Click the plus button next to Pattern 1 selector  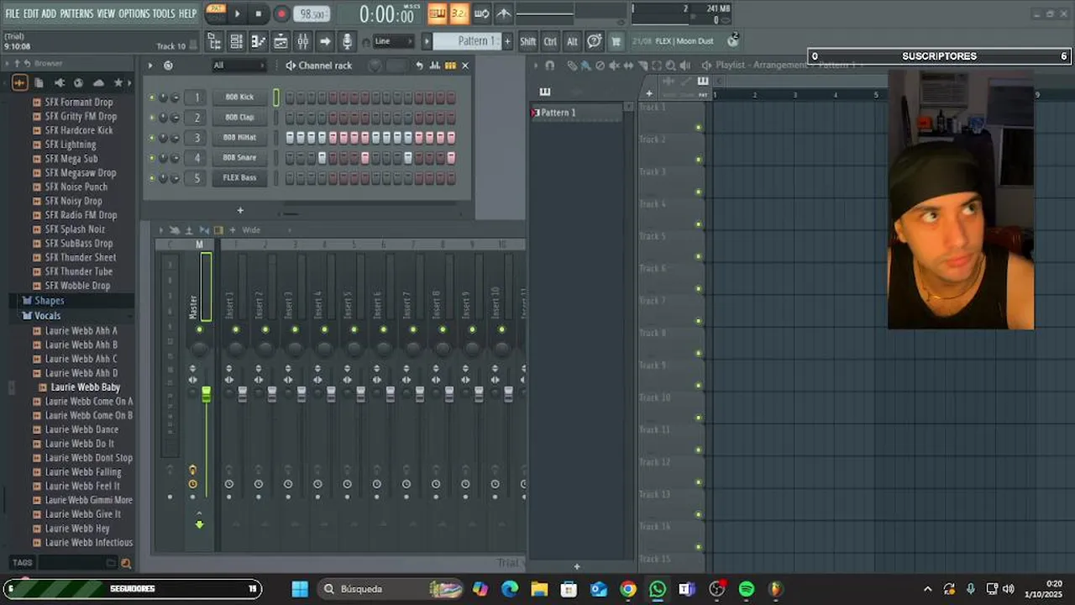pyautogui.click(x=507, y=41)
